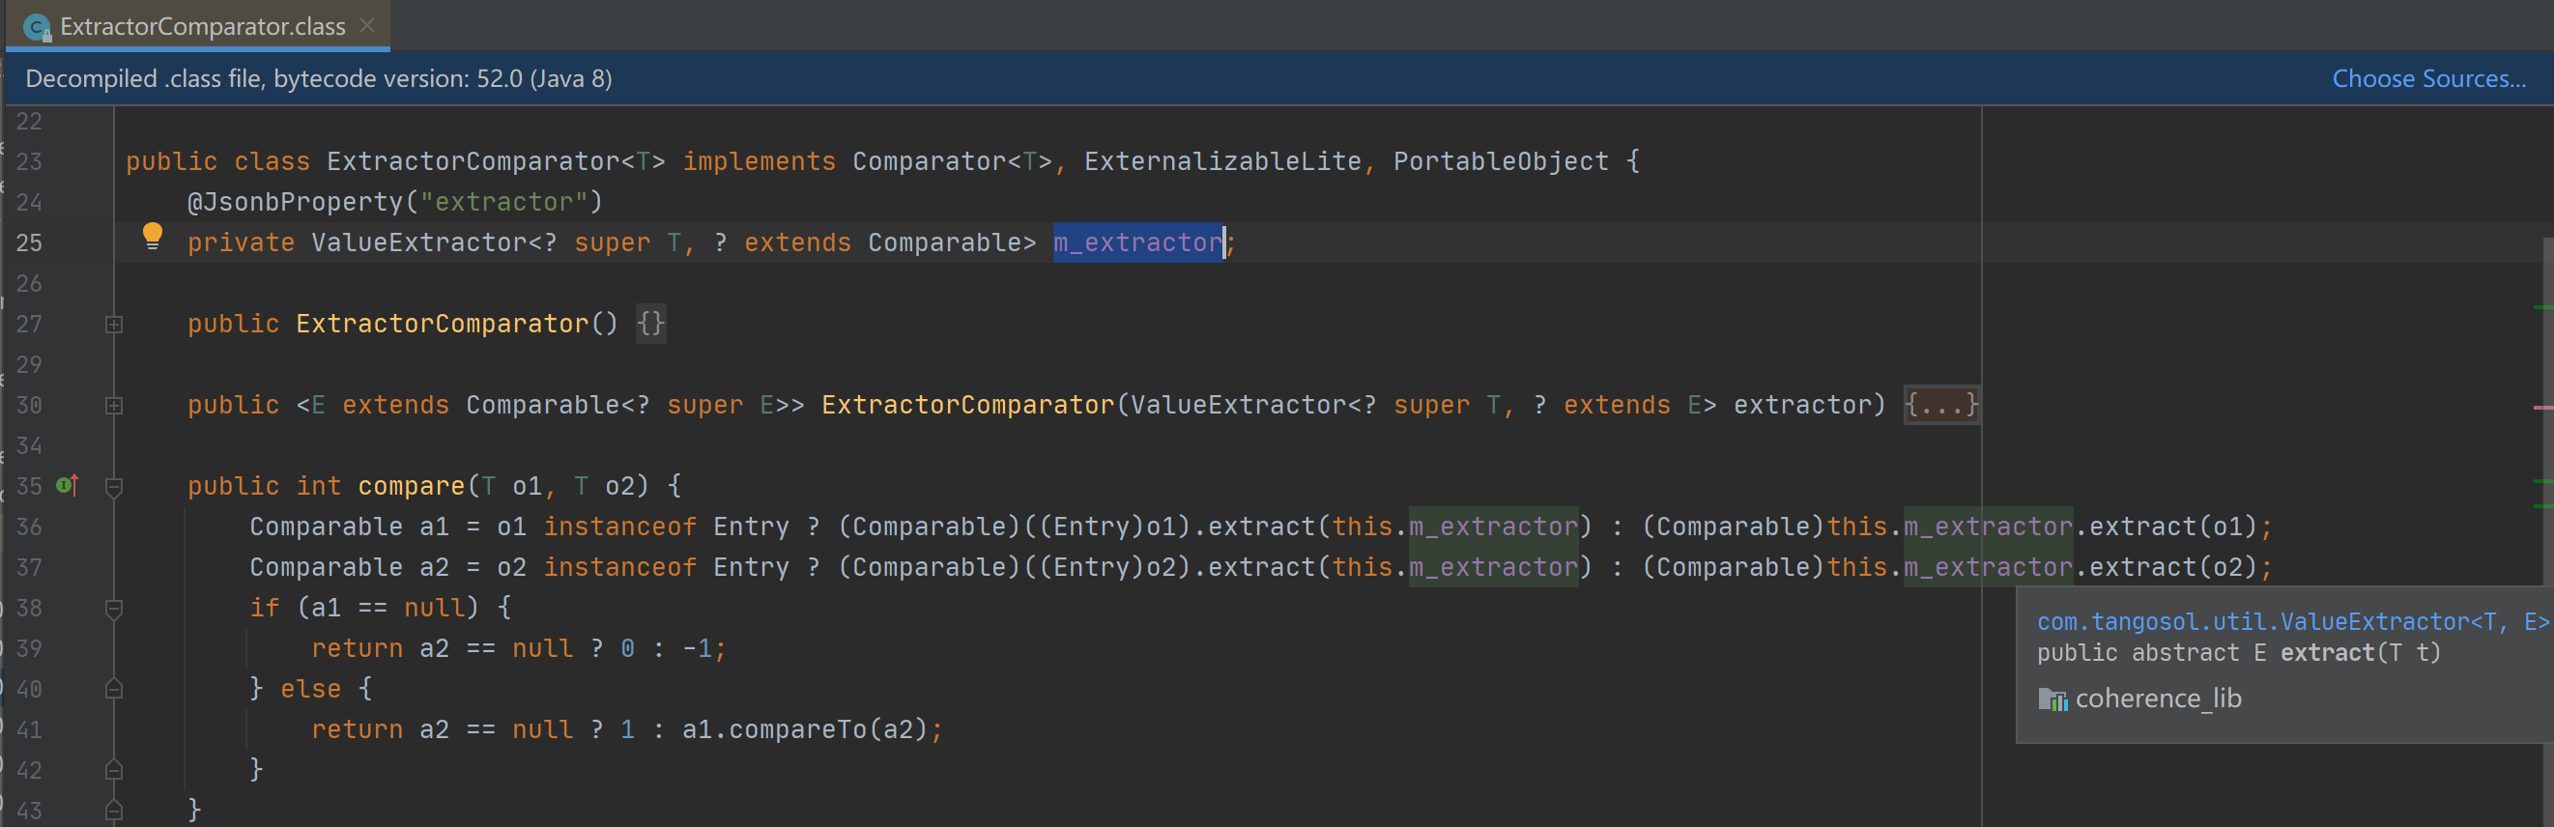Viewport: 2554px width, 827px height.
Task: Expand the collapsed {} body on line 27
Action: pos(650,324)
